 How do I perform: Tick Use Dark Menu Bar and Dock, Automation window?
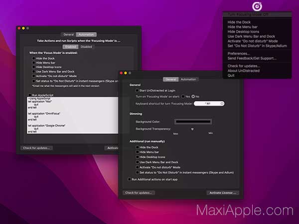click(33, 72)
